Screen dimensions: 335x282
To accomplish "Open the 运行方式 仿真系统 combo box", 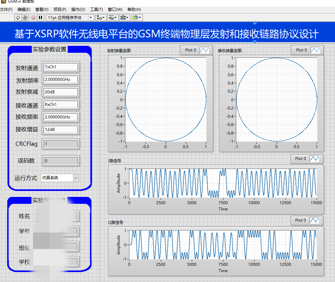I will [60, 178].
